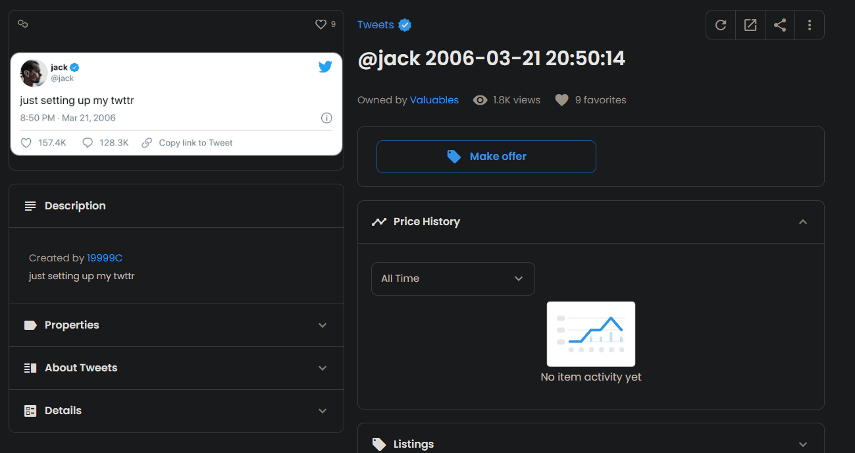Click the blue verified badge next to Tweets
The width and height of the screenshot is (855, 453).
(x=405, y=25)
